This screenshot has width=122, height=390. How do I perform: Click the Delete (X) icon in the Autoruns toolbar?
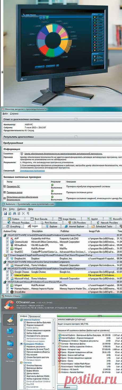[x=23, y=213]
